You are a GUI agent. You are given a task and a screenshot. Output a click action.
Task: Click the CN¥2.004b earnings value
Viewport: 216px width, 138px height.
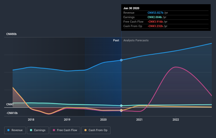coord(155,17)
